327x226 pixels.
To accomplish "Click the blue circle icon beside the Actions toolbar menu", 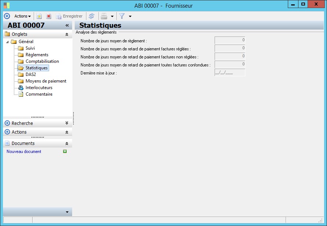I will (x=7, y=16).
